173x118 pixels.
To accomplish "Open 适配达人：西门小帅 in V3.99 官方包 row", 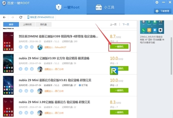I will tap(54, 69).
